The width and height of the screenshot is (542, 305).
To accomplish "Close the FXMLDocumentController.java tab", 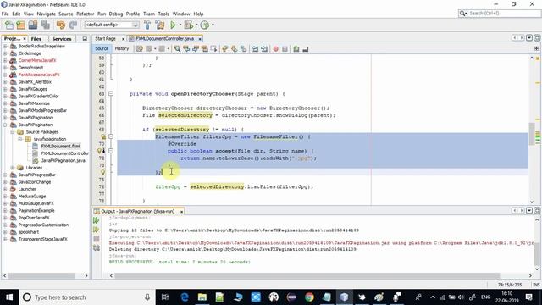I will click(x=200, y=39).
